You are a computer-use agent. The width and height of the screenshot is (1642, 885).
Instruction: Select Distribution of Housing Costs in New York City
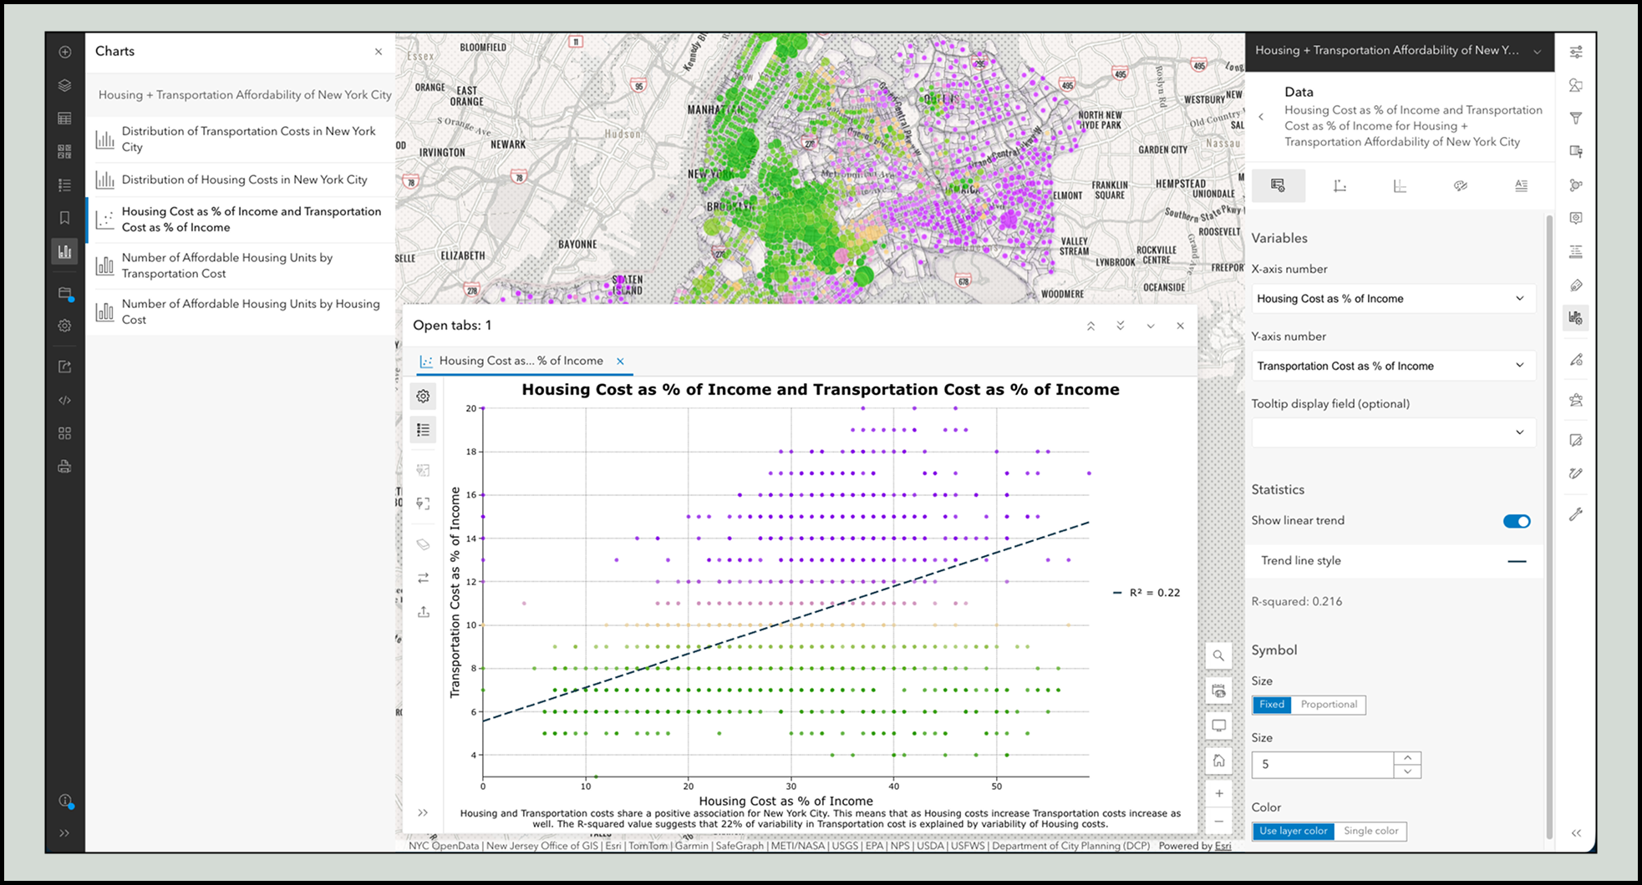tap(245, 180)
